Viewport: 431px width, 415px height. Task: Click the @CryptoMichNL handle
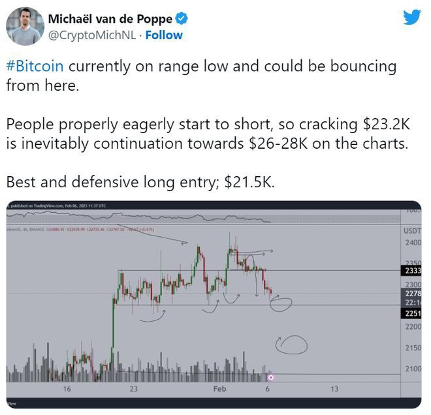tap(92, 35)
